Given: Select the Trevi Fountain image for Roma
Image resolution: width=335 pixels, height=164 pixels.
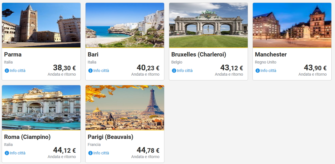Looking at the screenshot, I should coord(41,108).
